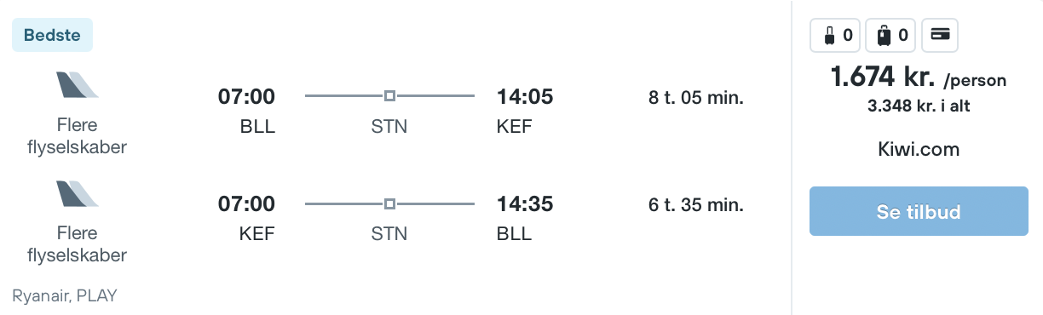Select the Bedste badge label
Screen dimensions: 1043x315
point(52,35)
